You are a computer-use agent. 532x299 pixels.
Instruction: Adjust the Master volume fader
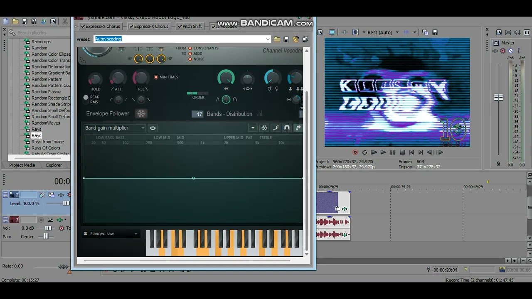pos(498,98)
